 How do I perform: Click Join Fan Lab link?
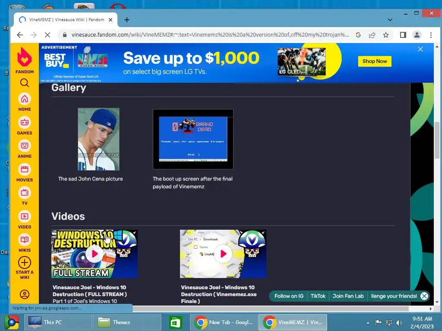click(x=348, y=296)
